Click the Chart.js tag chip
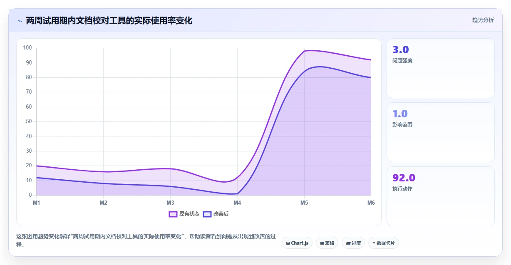 click(297, 243)
